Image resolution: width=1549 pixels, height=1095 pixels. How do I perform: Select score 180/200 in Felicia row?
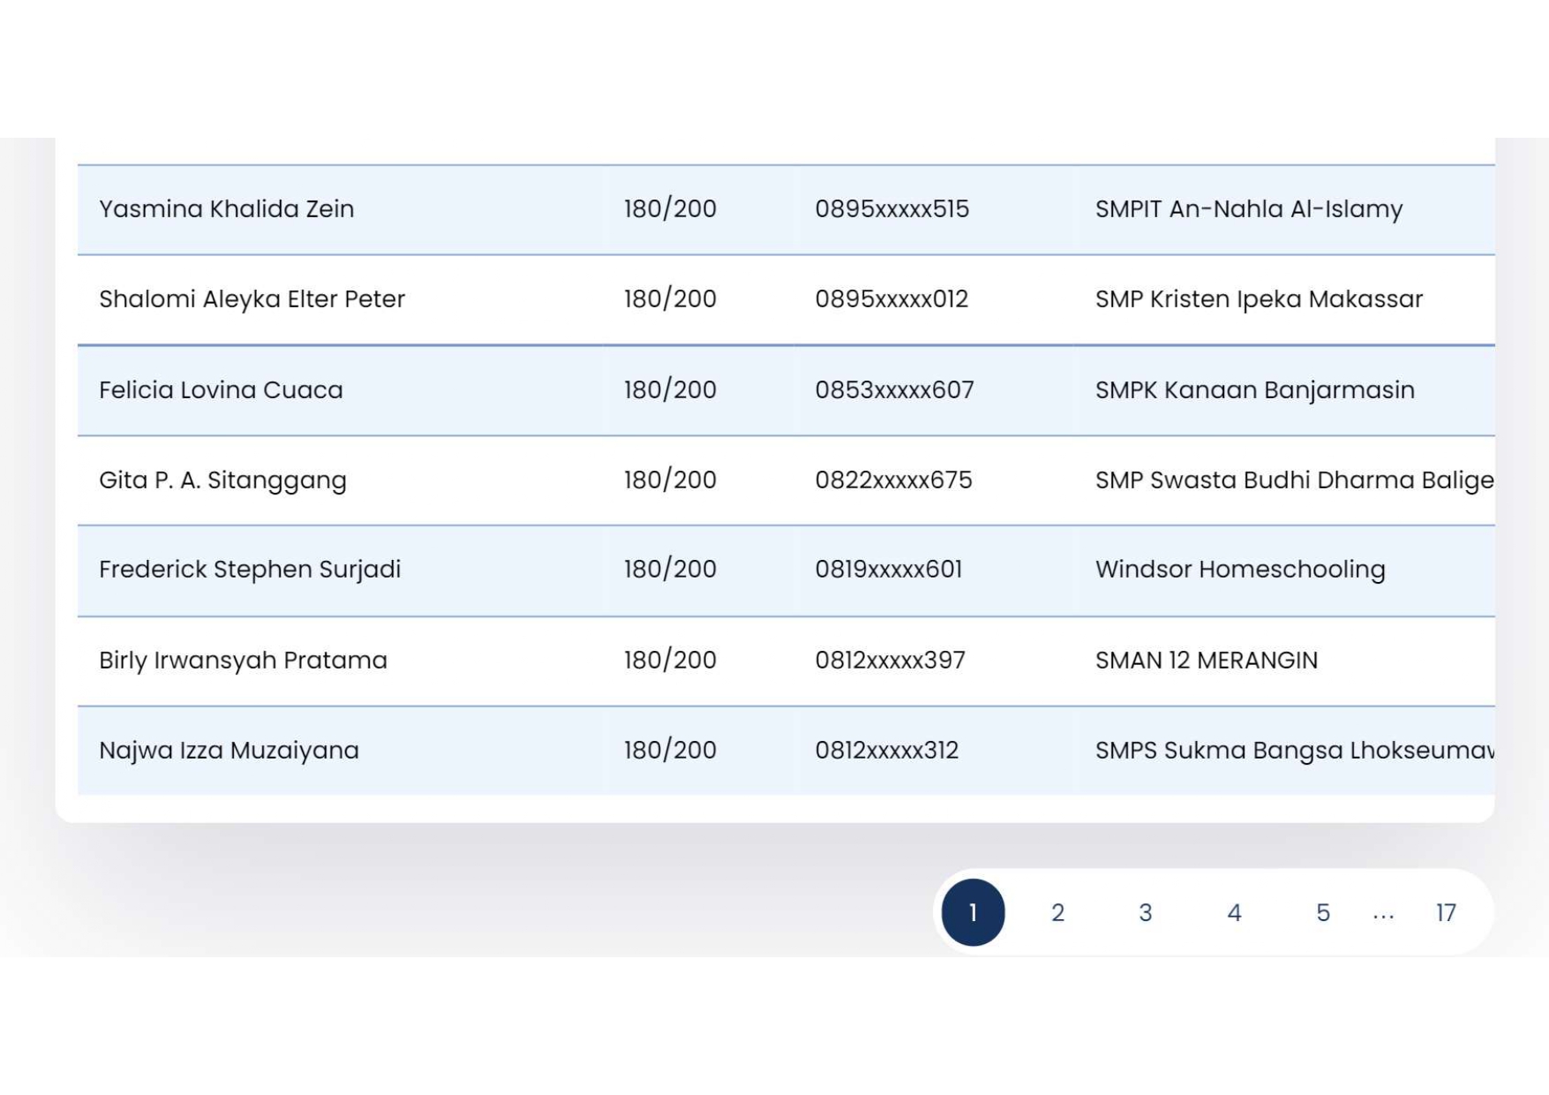pyautogui.click(x=670, y=389)
